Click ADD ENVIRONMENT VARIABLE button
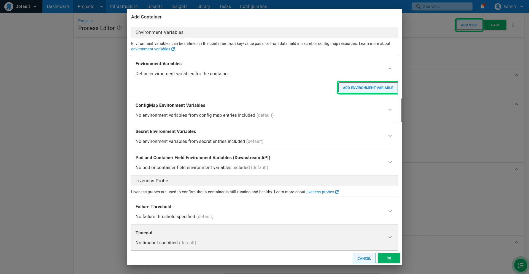 click(368, 88)
